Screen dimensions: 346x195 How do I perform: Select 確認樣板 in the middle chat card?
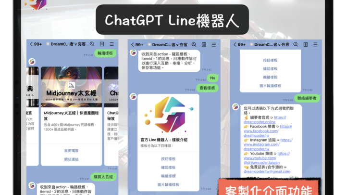pyautogui.click(x=168, y=167)
